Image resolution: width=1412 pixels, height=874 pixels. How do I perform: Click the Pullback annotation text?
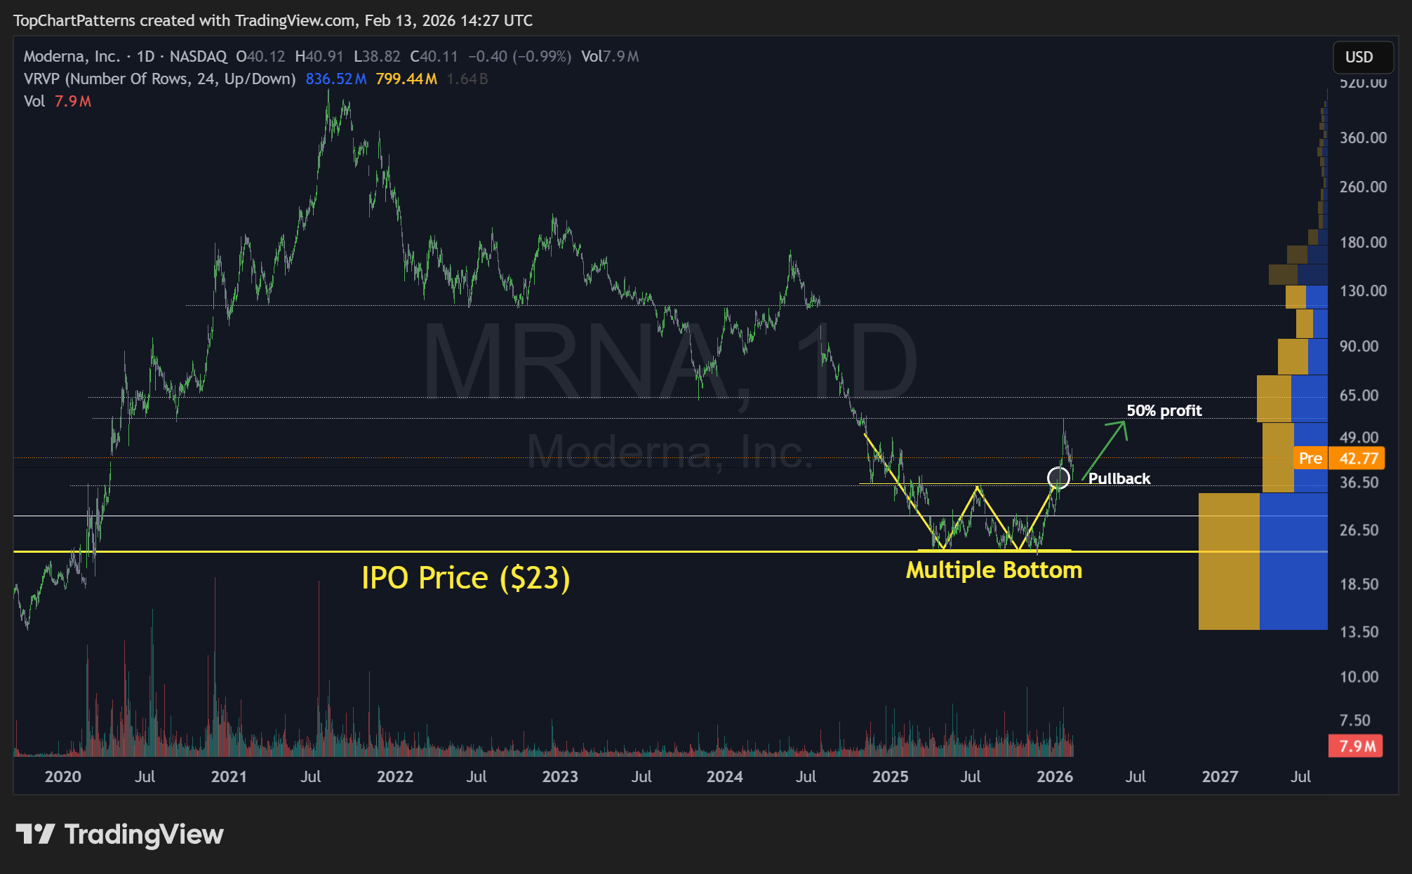click(x=1119, y=478)
